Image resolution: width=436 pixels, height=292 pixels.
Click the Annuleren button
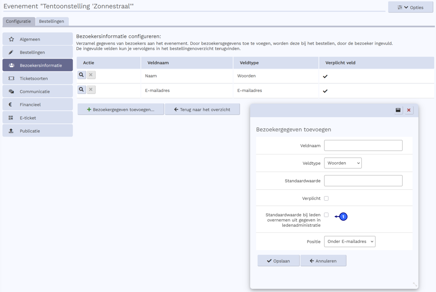point(323,261)
